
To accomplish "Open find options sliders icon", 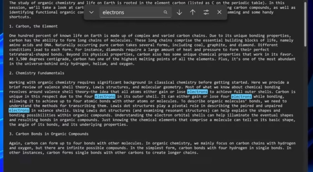I will pos(206,13).
